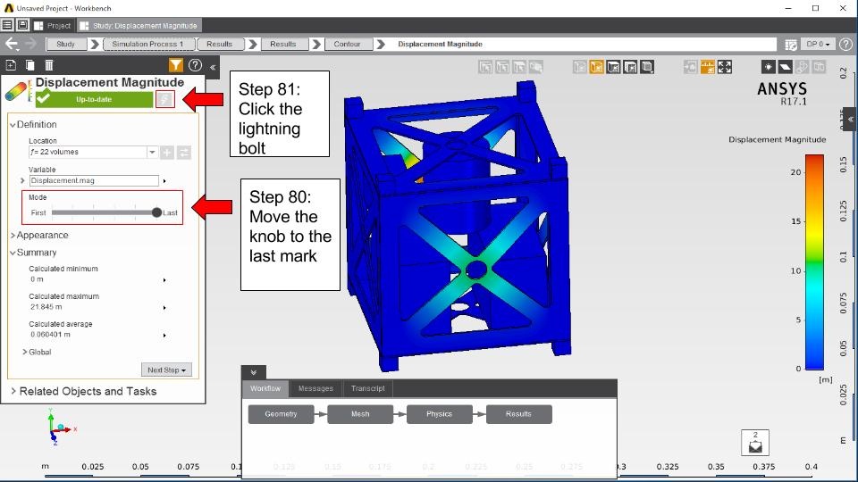Click the green Up-to-date status button

coord(94,99)
